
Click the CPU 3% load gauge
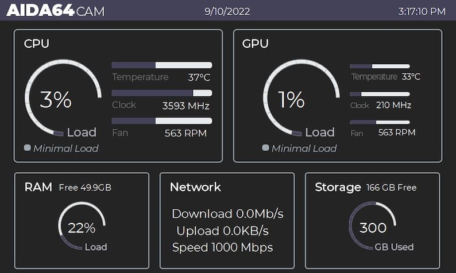pos(63,98)
